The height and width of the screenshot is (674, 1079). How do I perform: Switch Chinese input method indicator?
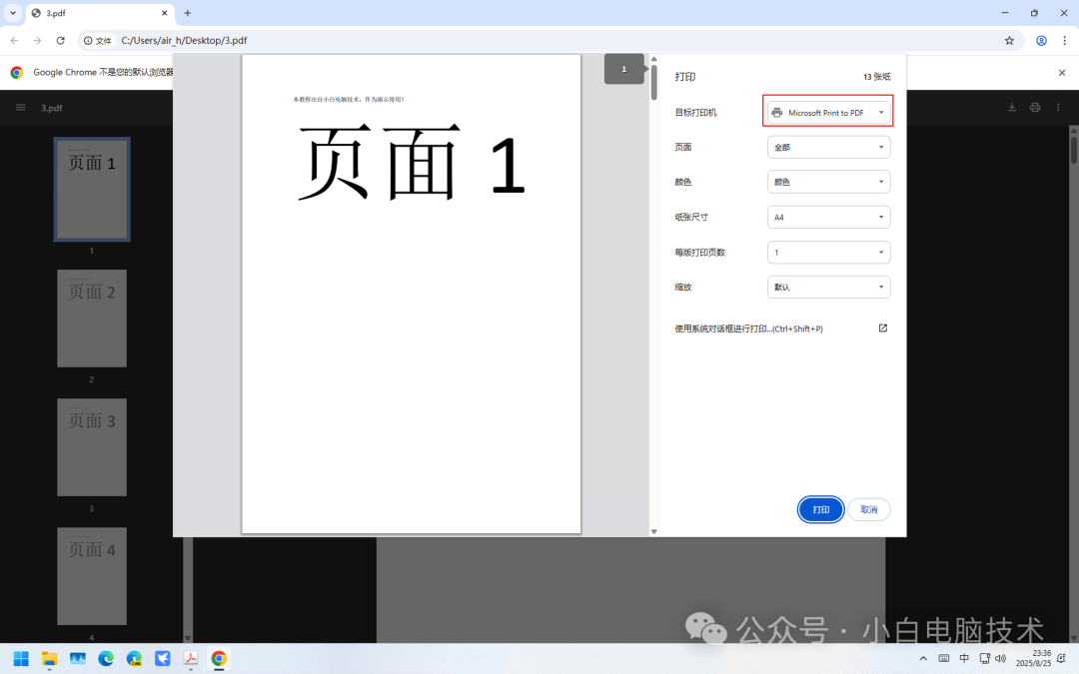pos(964,658)
